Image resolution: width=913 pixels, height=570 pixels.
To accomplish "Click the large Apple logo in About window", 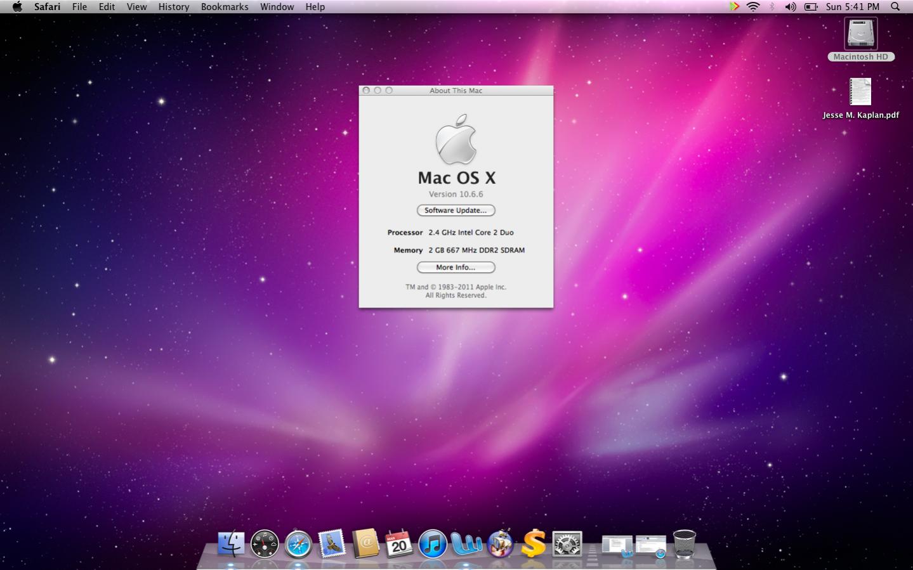I will (x=456, y=139).
